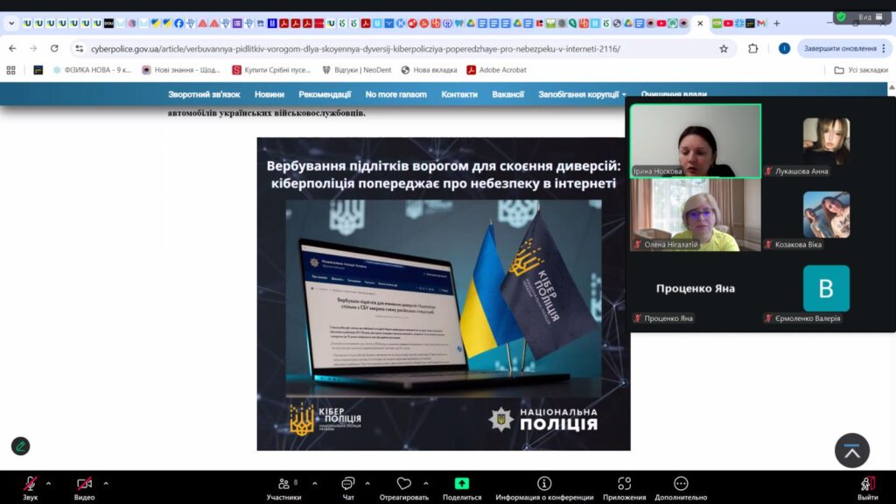Click the scroll-to-top round arrow button
Viewport: 896px width, 504px height.
(x=851, y=450)
